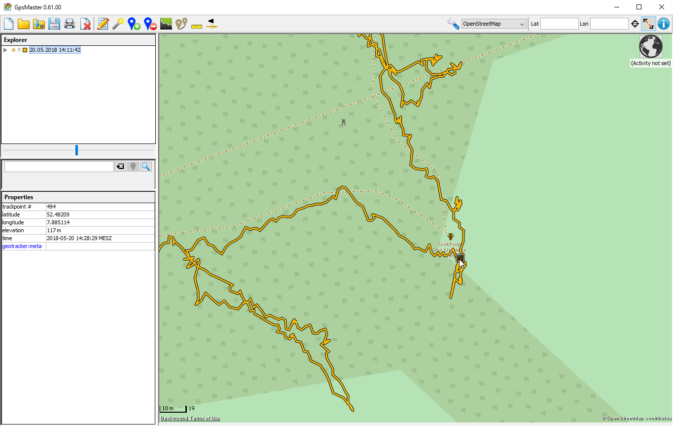
Task: Open the download folder dropdown icon
Action: [x=39, y=24]
